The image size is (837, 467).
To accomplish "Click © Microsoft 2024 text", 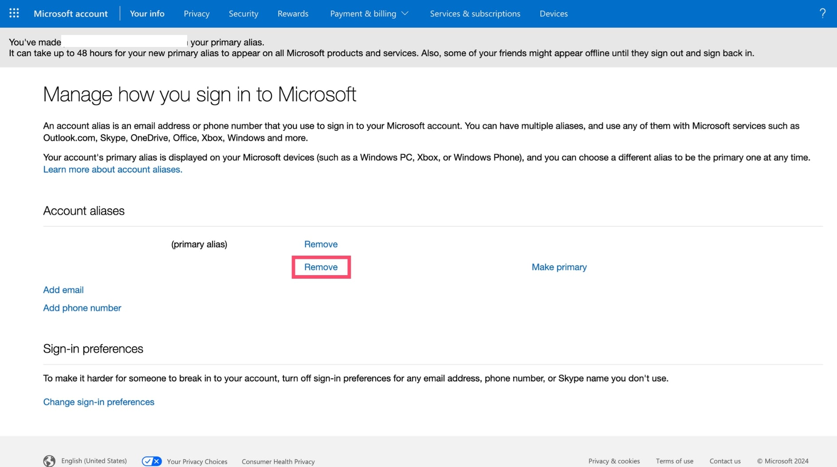I will point(782,461).
